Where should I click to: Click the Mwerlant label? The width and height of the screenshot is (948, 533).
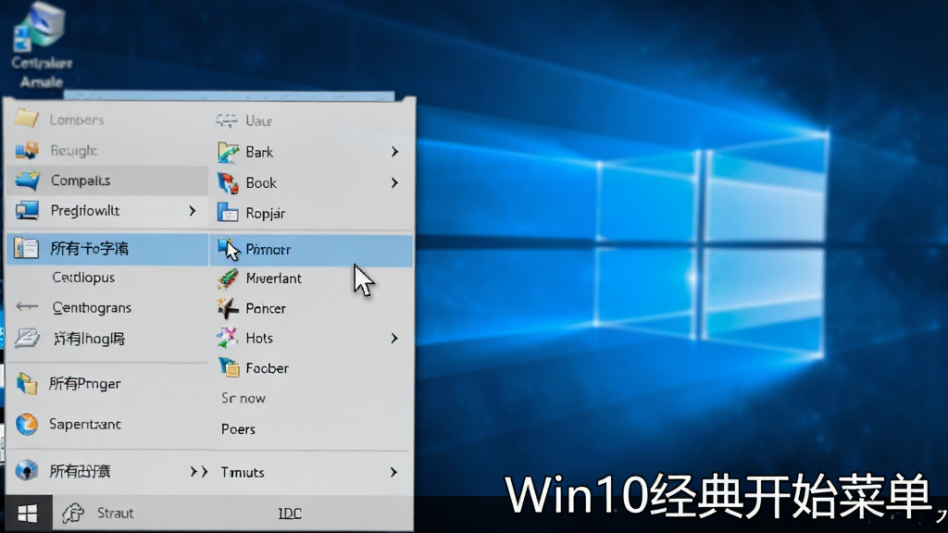[274, 278]
